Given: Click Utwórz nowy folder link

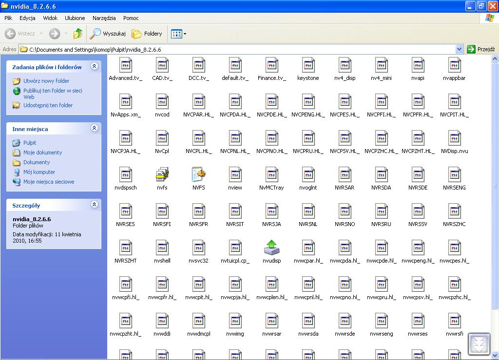Looking at the screenshot, I should tap(46, 81).
